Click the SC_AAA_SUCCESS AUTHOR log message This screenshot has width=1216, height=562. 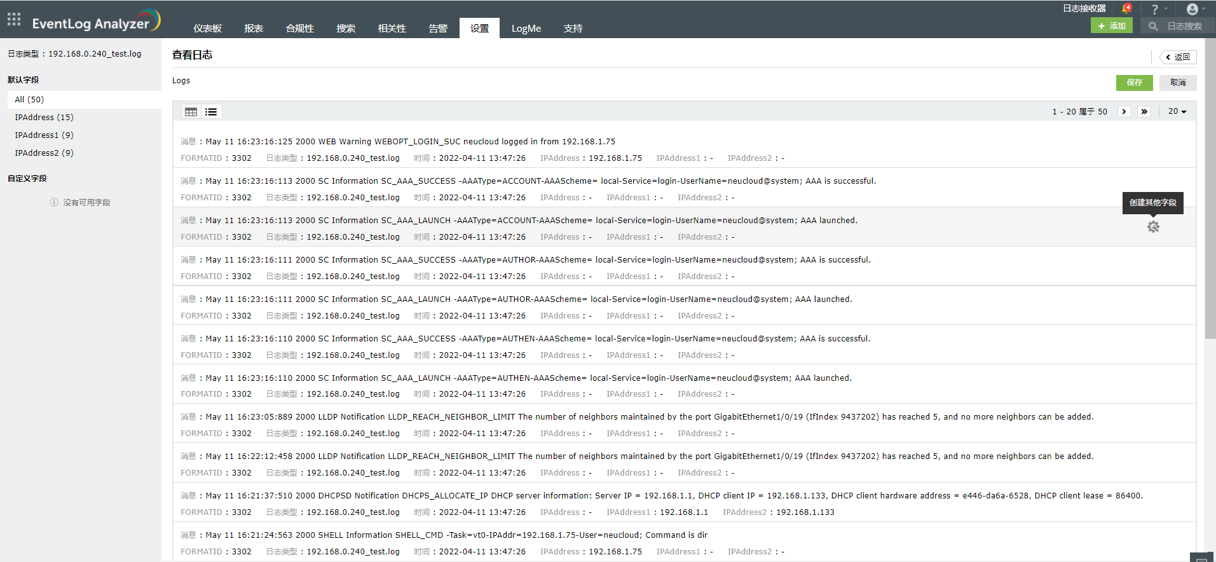tap(538, 260)
